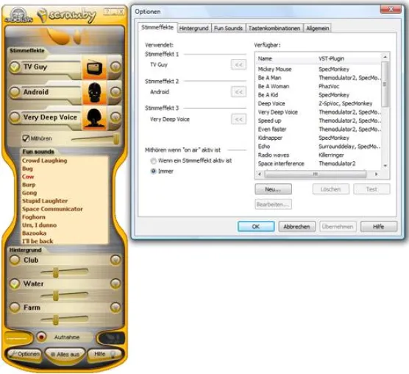Image resolution: width=409 pixels, height=374 pixels.
Task: Switch to the Hintergrund tab
Action: pos(193,28)
